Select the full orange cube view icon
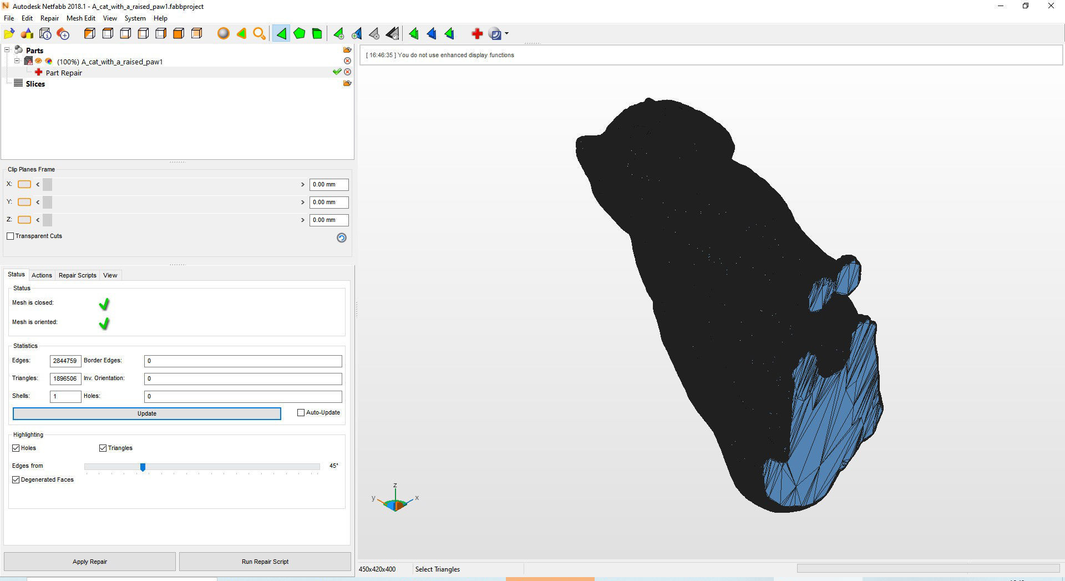 click(179, 34)
